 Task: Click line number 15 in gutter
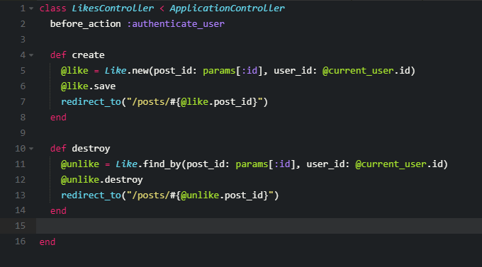tap(21, 226)
